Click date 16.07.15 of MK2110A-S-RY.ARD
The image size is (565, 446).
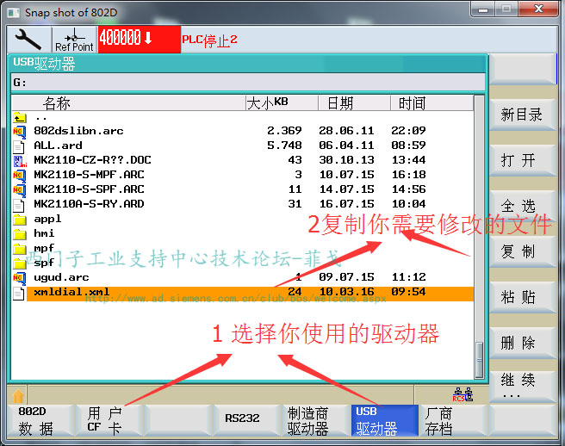(x=346, y=204)
